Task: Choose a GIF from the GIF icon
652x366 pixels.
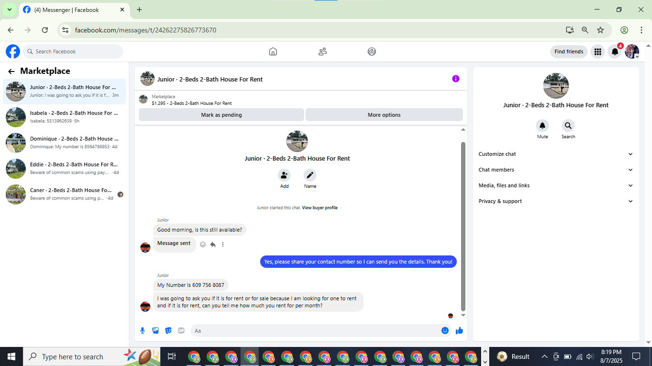Action: [x=181, y=331]
